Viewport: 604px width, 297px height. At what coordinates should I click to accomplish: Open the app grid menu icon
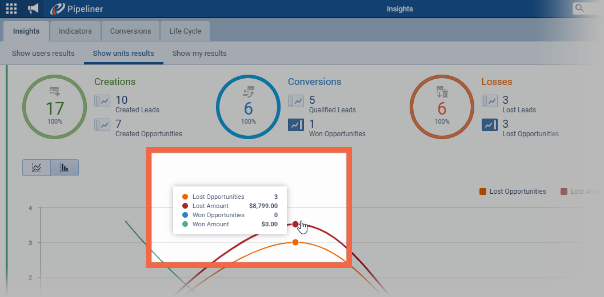(11, 9)
